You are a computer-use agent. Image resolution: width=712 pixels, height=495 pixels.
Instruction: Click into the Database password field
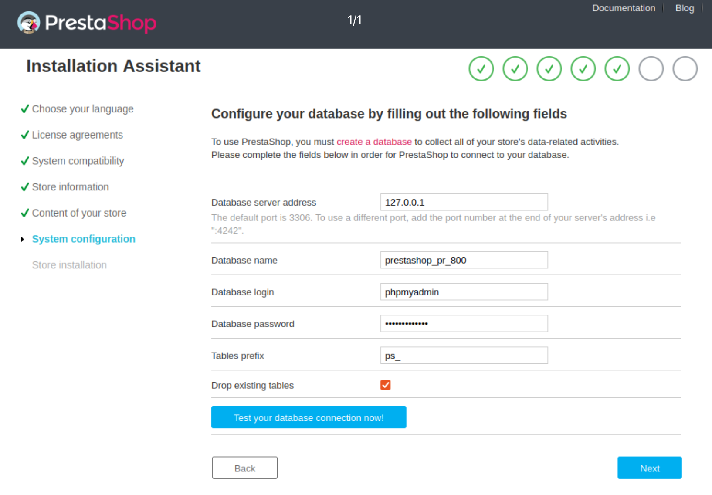point(464,324)
